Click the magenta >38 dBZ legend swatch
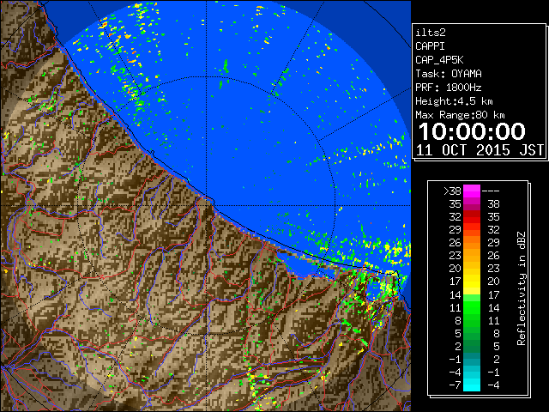Screen dimensions: 549x412 click(x=472, y=191)
